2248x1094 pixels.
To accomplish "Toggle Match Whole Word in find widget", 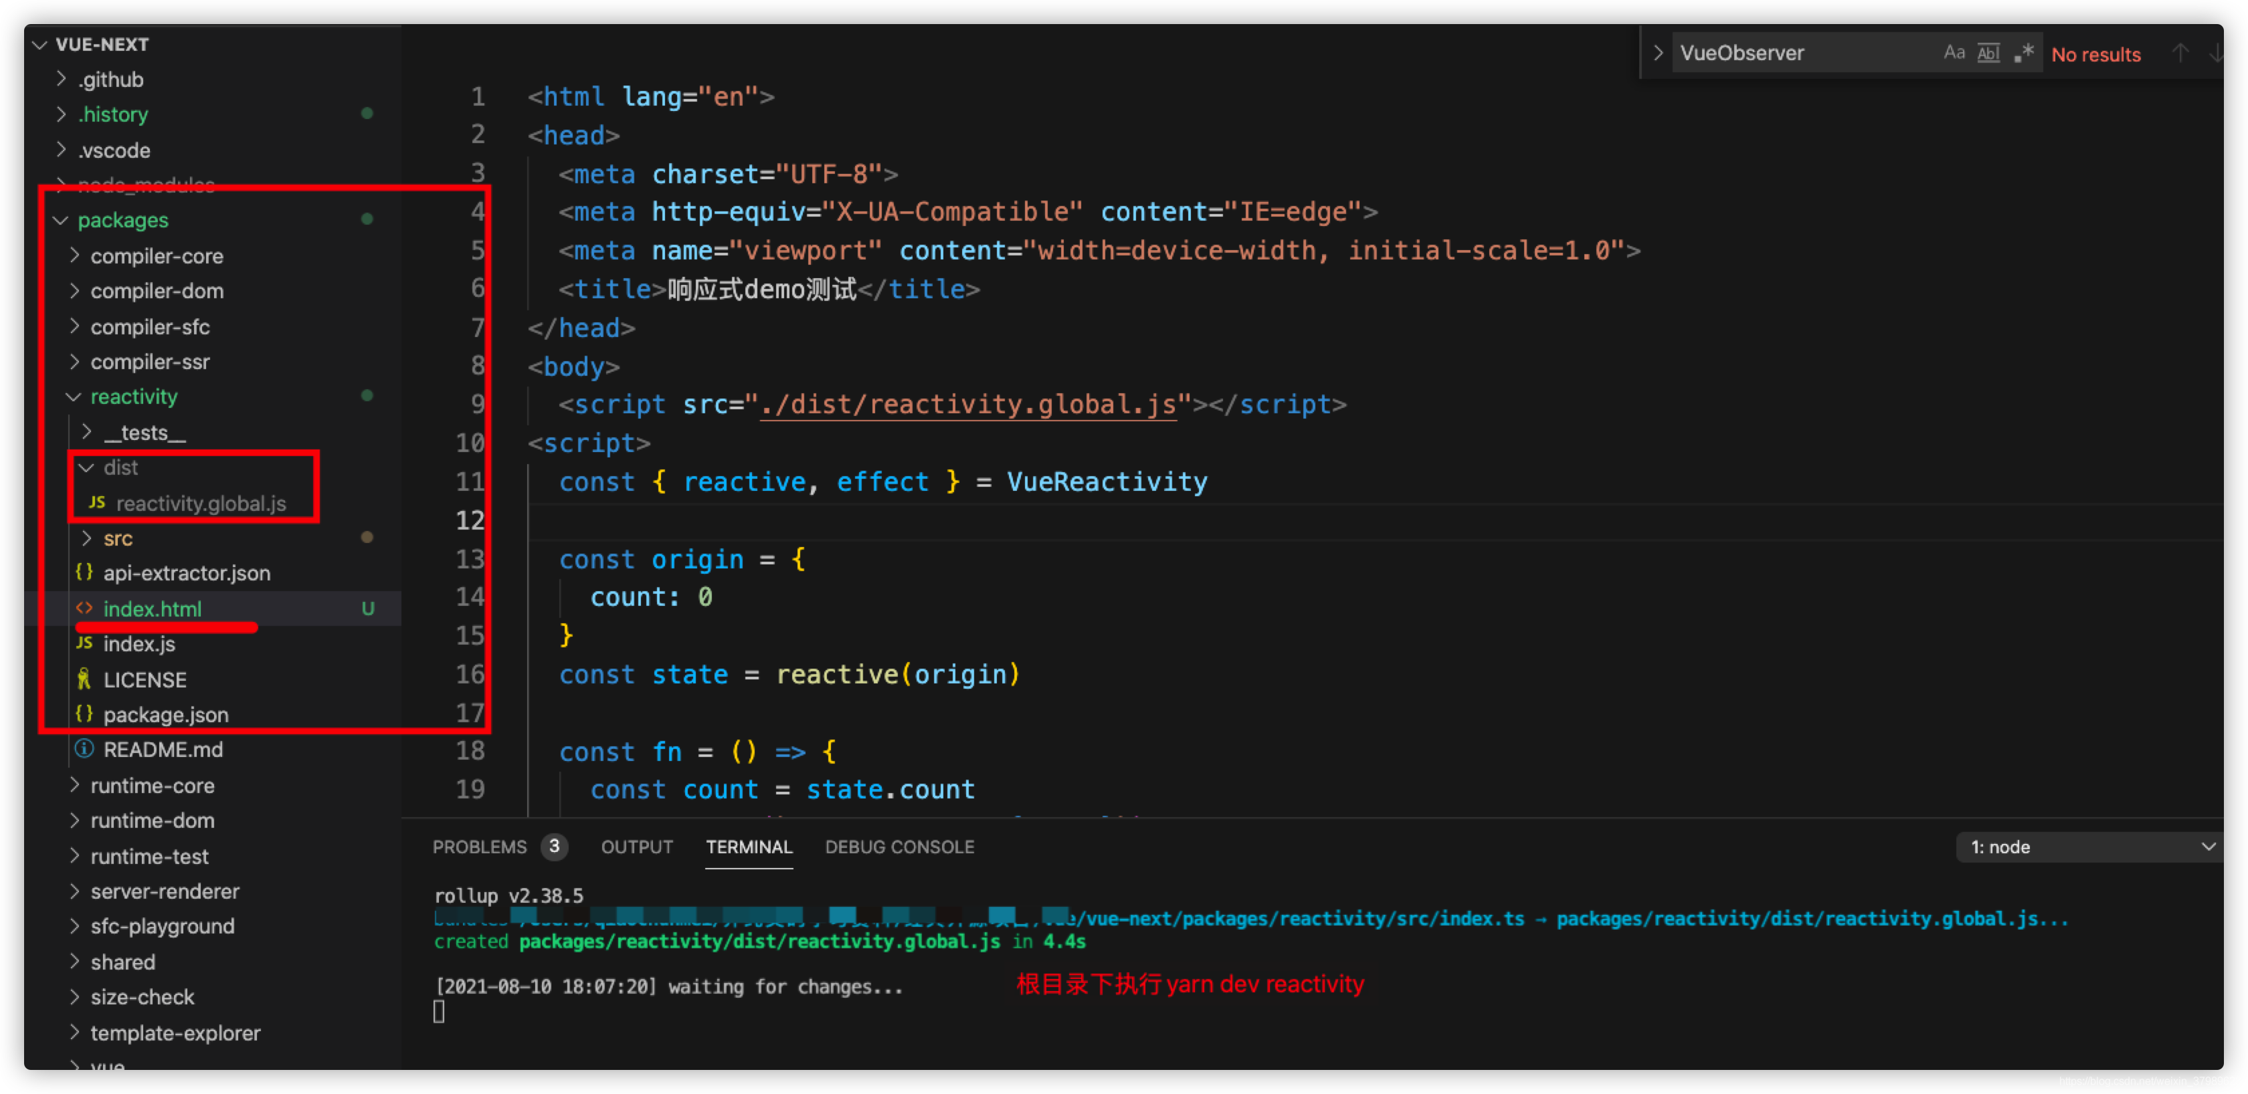I will point(1988,53).
